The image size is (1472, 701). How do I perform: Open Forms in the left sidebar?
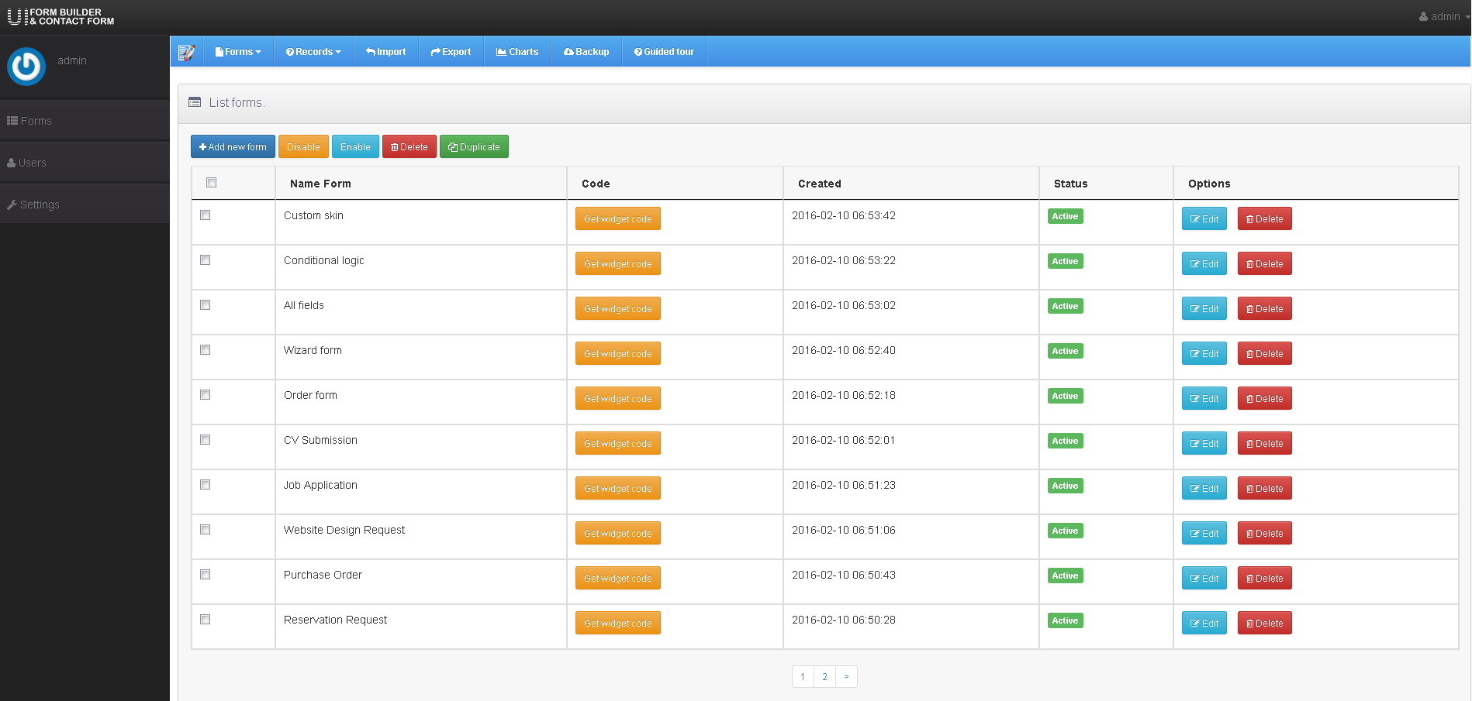[85, 121]
